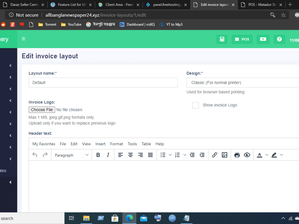Undo the last editor action
Viewport: 299px width, 224px height.
pyautogui.click(x=35, y=155)
